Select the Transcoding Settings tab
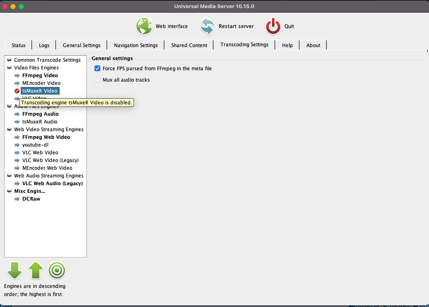This screenshot has height=307, width=429. pyautogui.click(x=244, y=45)
